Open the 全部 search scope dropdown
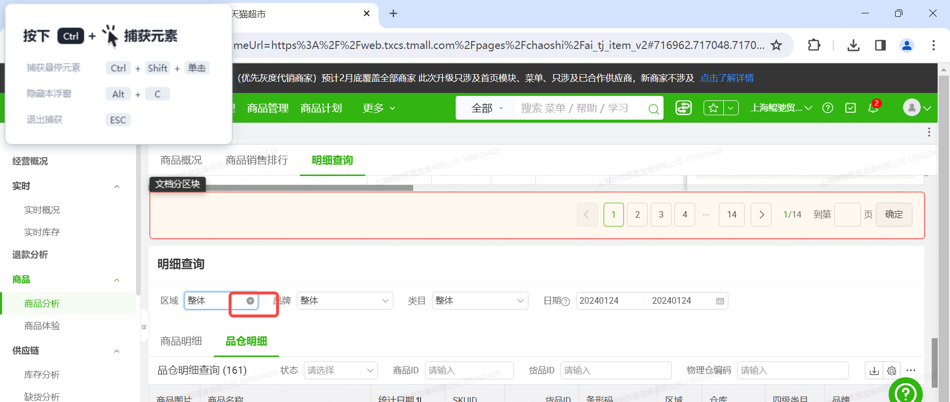The image size is (950, 402). coord(487,108)
